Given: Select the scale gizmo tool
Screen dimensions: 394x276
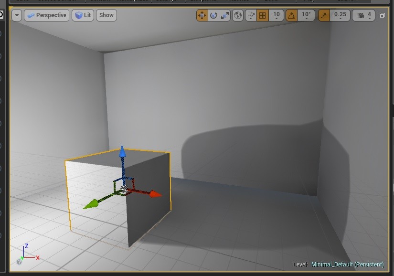Looking at the screenshot, I should tap(224, 16).
